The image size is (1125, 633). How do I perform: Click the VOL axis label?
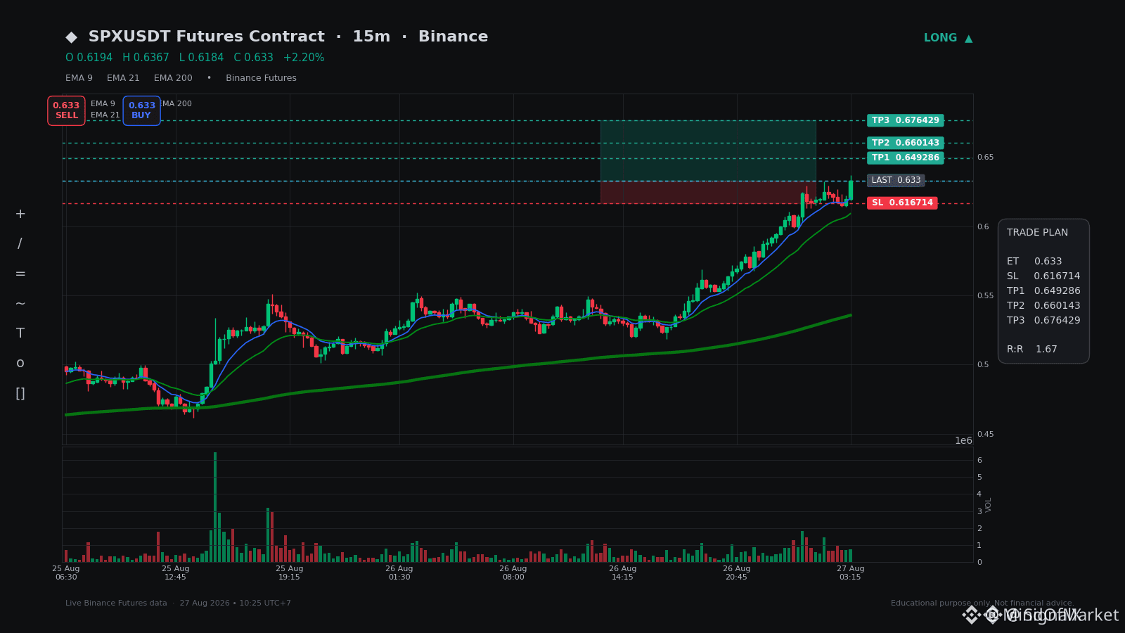[x=989, y=504]
